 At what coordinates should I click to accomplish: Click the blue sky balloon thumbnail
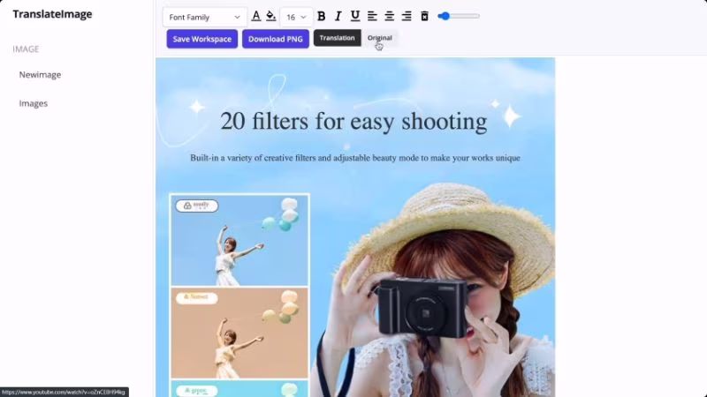(239, 241)
